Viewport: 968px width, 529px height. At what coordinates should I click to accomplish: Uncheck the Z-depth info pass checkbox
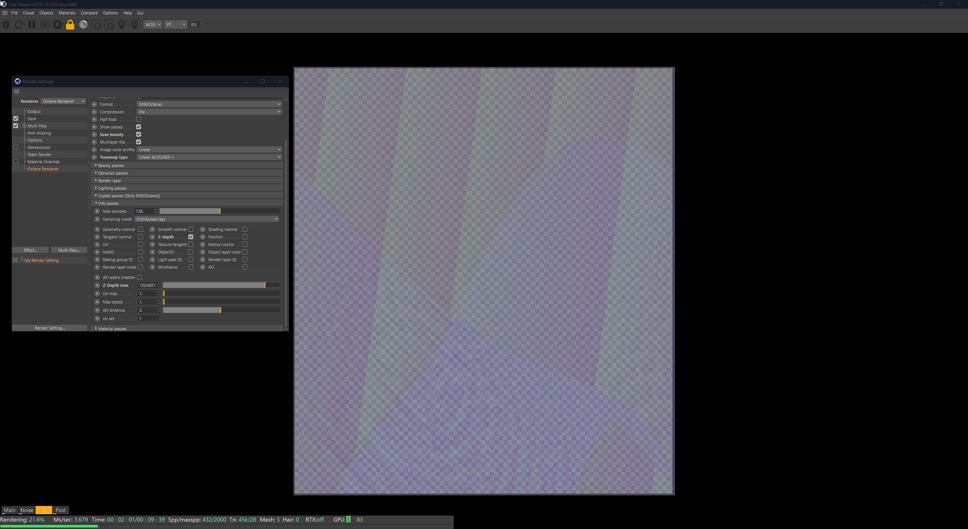click(x=191, y=237)
